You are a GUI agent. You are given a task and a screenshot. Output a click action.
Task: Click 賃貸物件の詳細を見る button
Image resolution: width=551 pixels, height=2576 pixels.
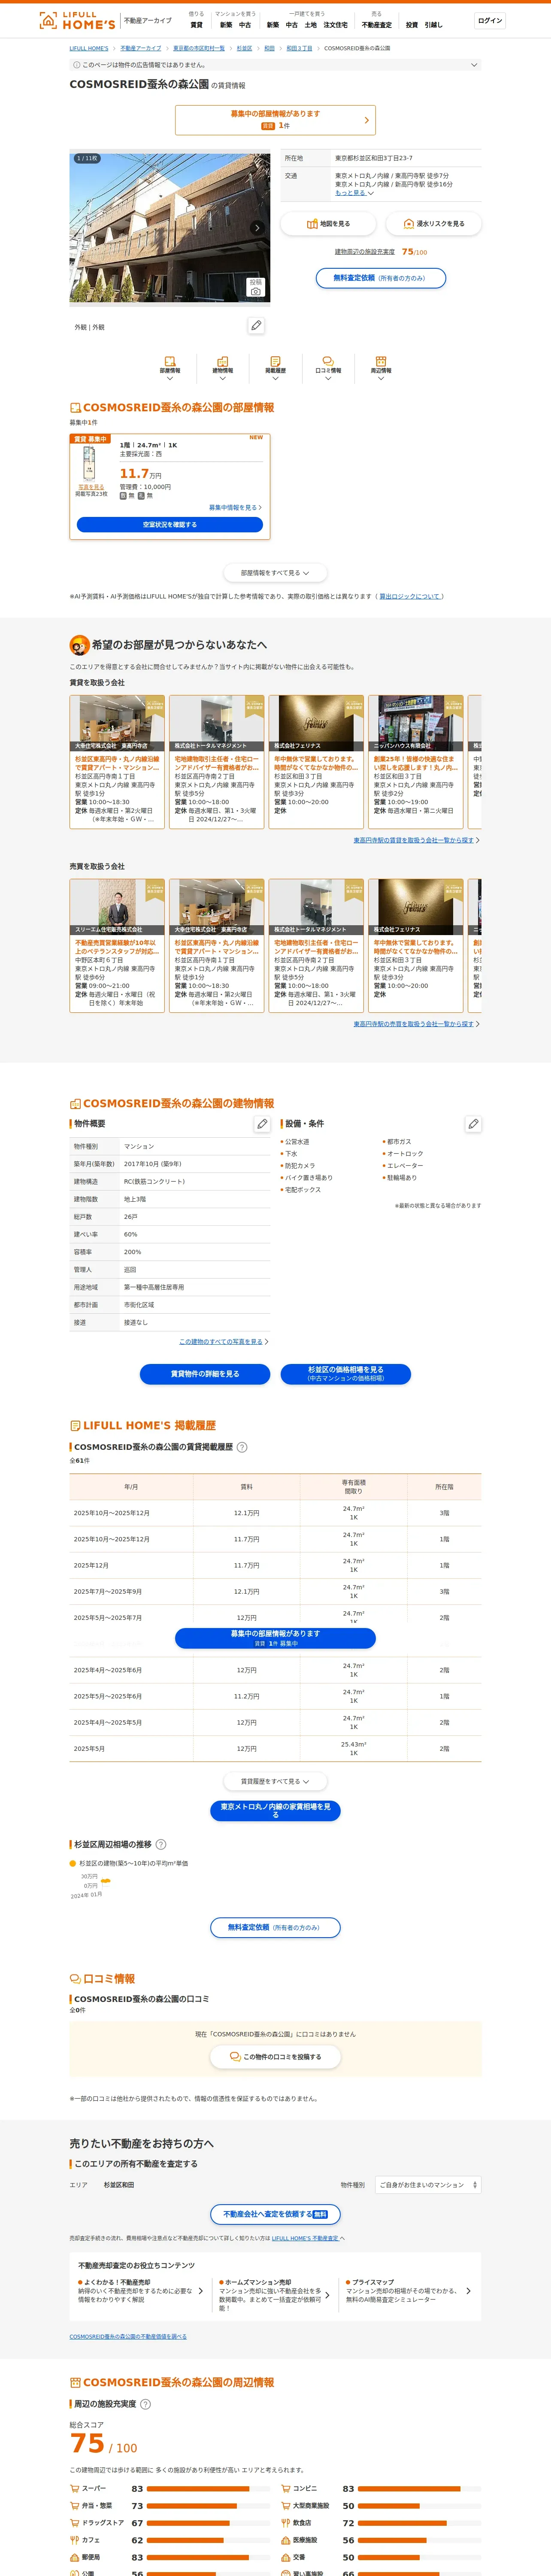pyautogui.click(x=205, y=1374)
